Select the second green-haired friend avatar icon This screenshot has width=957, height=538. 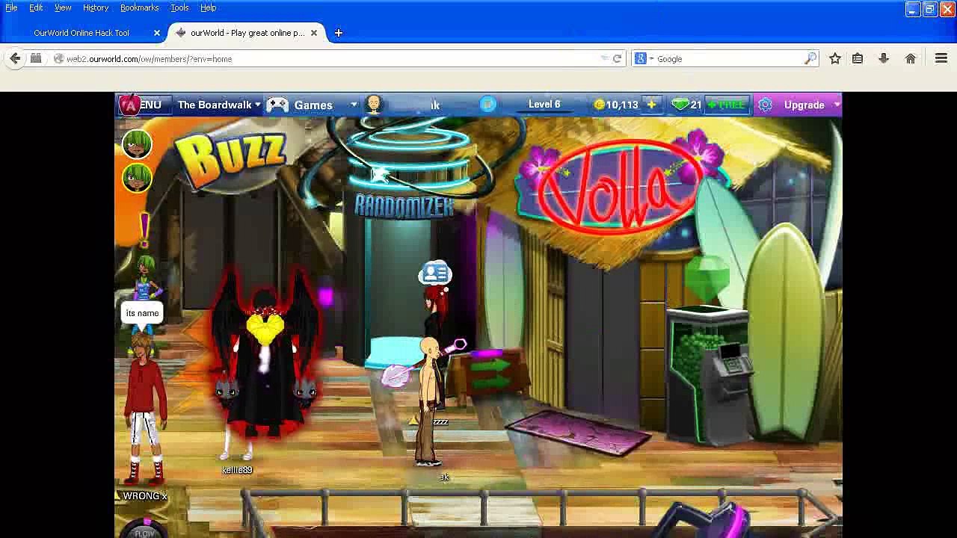point(137,178)
